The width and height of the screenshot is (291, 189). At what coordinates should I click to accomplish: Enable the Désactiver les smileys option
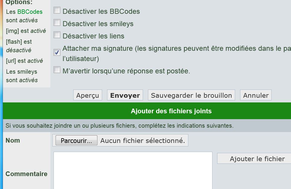pos(57,23)
